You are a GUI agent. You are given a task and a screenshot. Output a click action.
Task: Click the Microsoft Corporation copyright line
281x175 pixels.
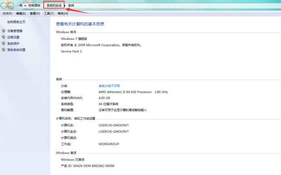pos(102,45)
